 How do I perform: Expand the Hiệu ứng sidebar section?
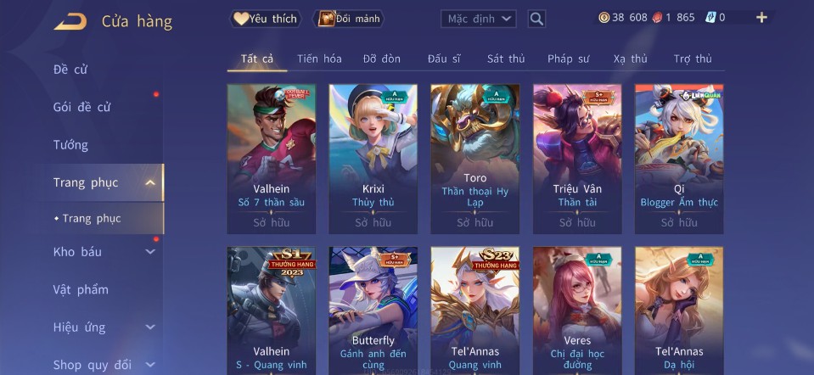(x=150, y=327)
